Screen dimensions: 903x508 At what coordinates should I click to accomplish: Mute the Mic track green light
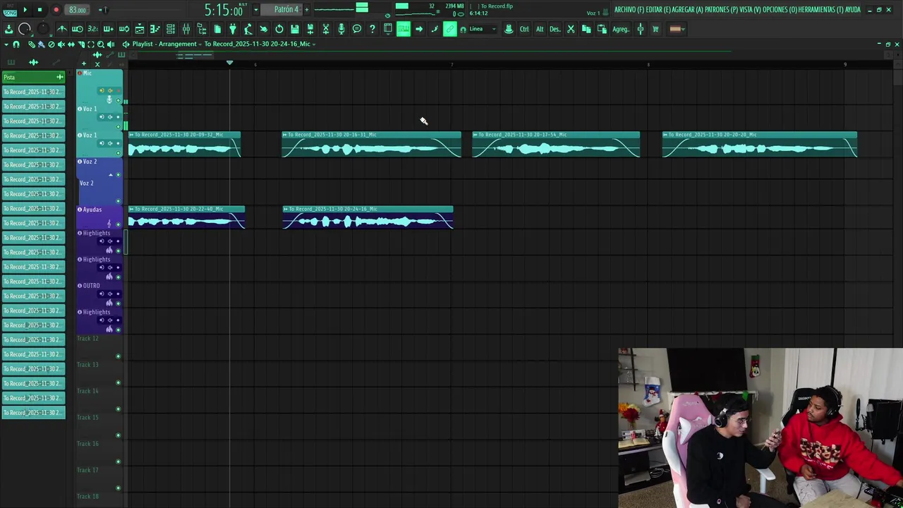[x=118, y=100]
